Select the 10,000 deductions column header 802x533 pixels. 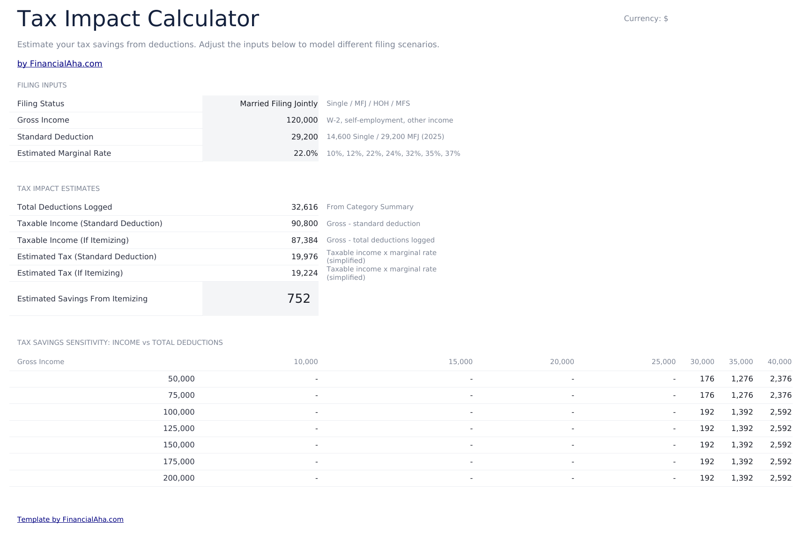coord(306,362)
